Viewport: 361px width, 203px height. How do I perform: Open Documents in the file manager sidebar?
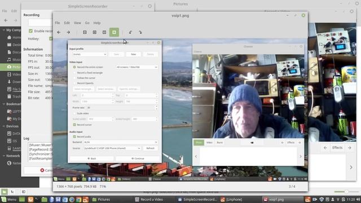14,52
